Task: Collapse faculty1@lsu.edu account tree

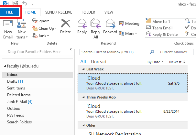Action: point(5,66)
